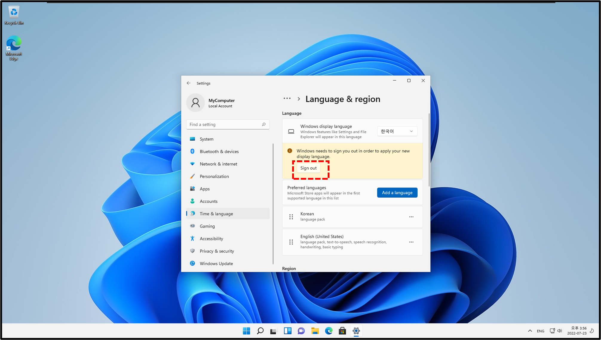Open Accounts settings category
This screenshot has width=601, height=340.
coord(228,201)
